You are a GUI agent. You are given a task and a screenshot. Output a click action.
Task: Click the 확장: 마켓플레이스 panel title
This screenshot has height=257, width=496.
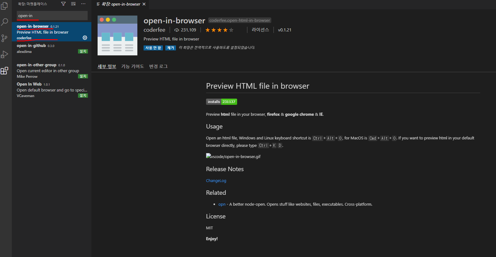[x=33, y=4]
